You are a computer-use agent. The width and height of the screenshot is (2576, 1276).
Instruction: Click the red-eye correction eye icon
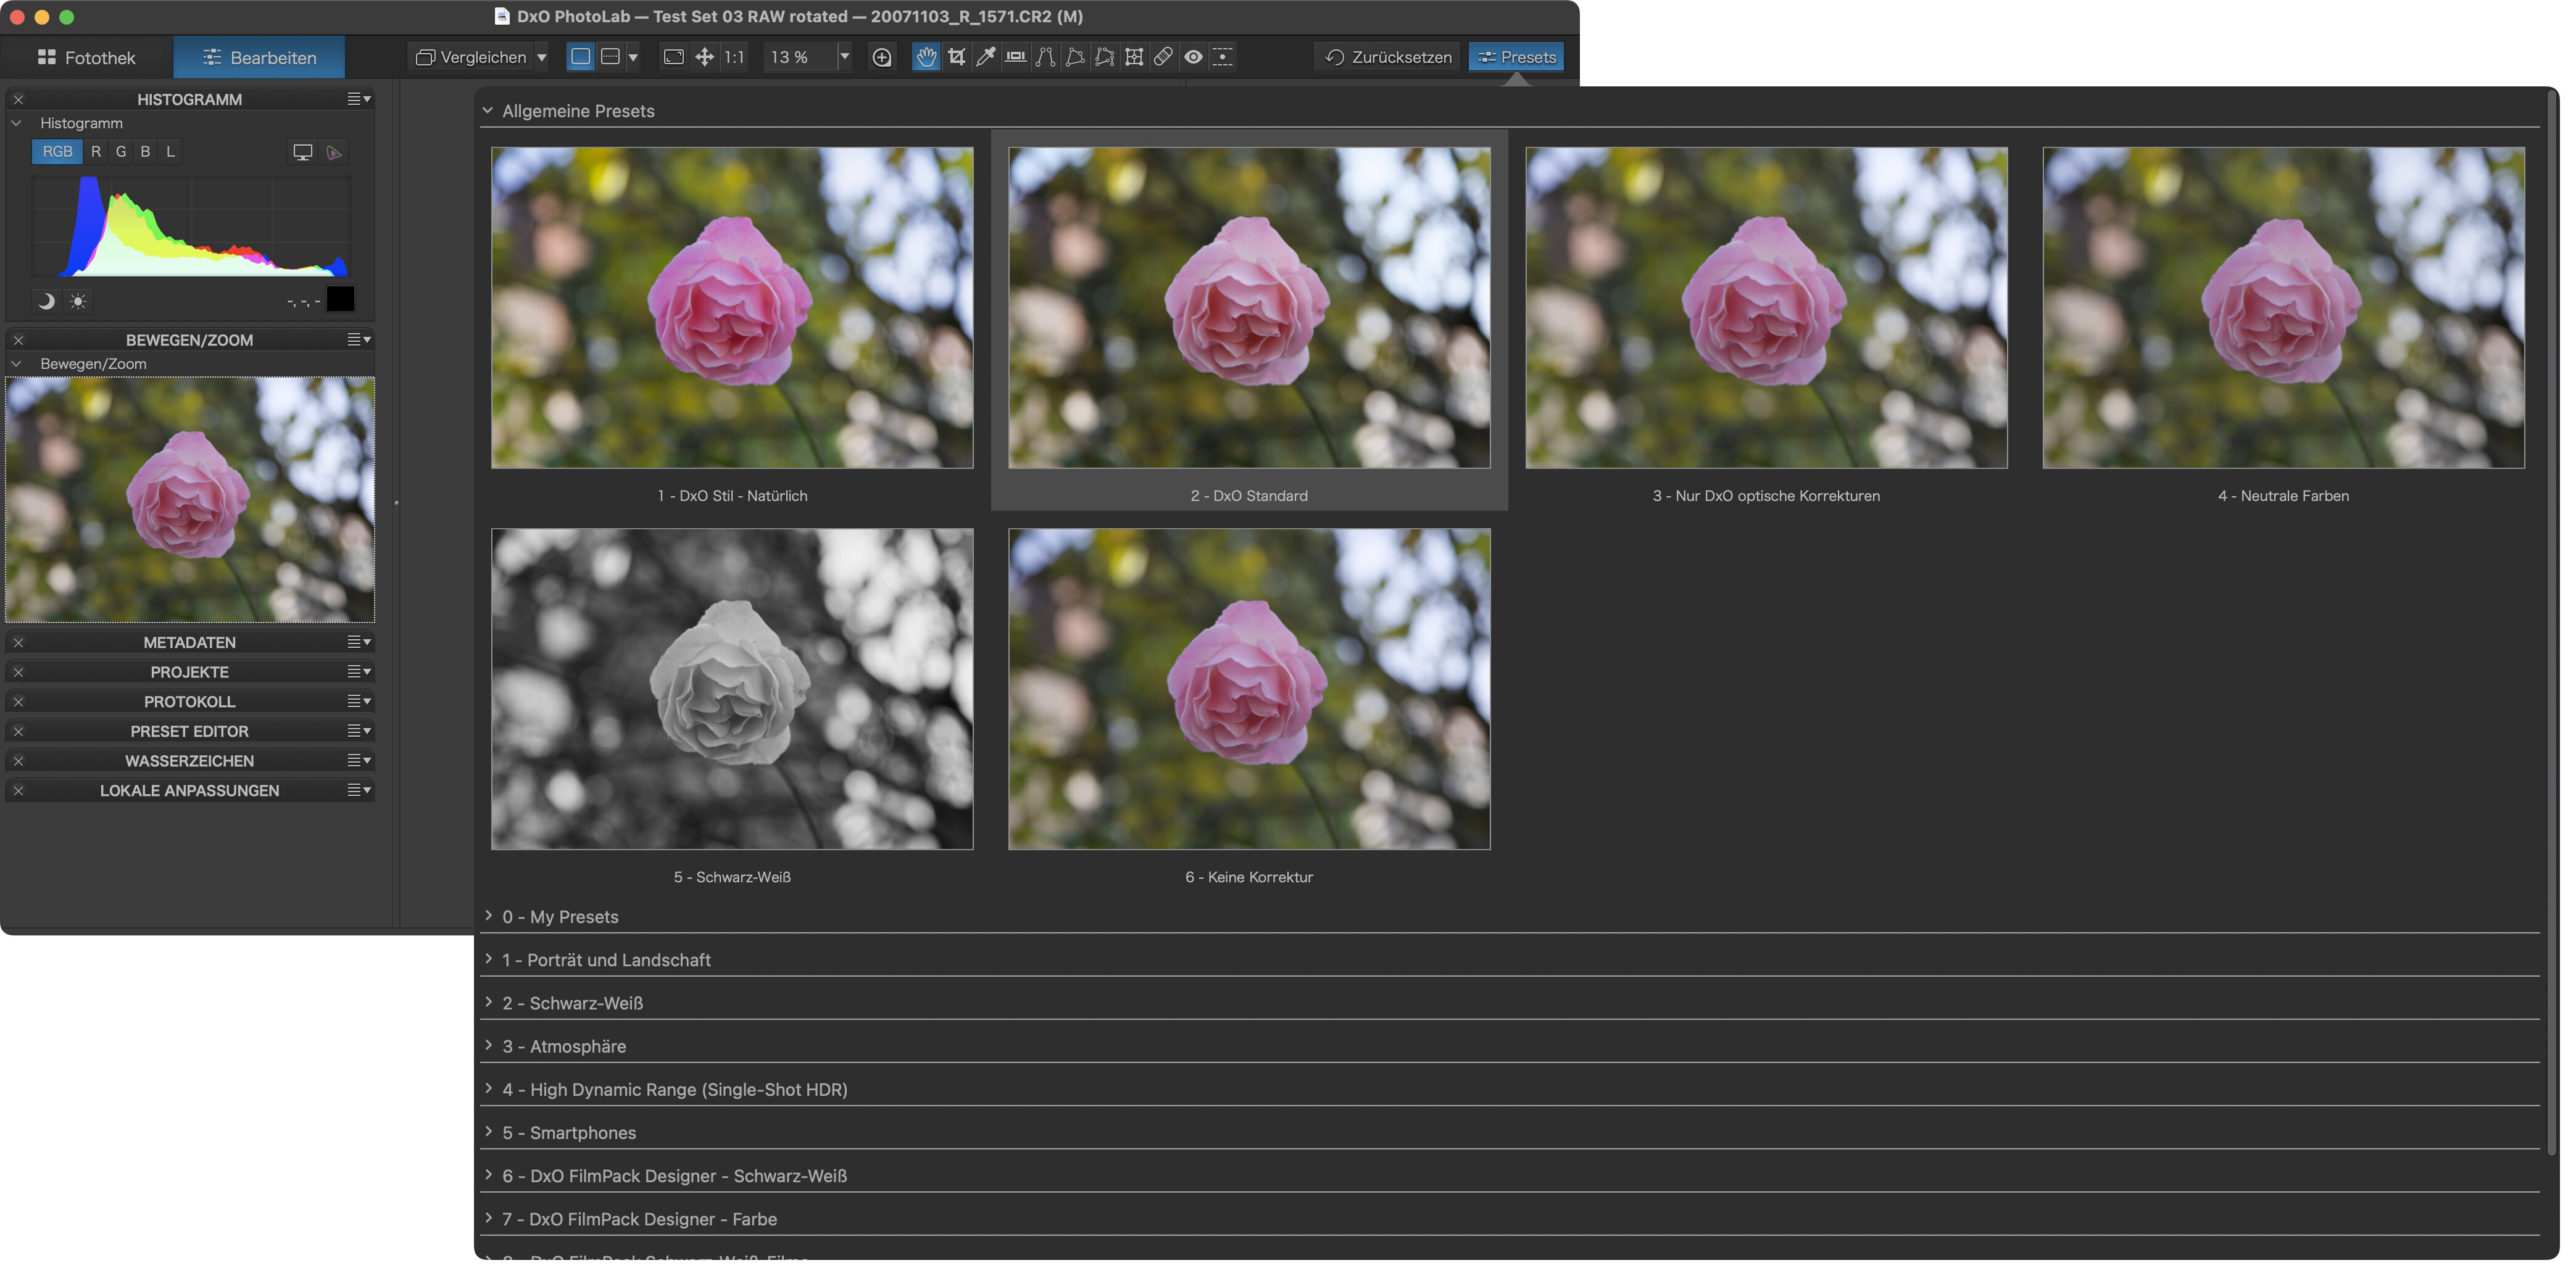pos(1193,57)
